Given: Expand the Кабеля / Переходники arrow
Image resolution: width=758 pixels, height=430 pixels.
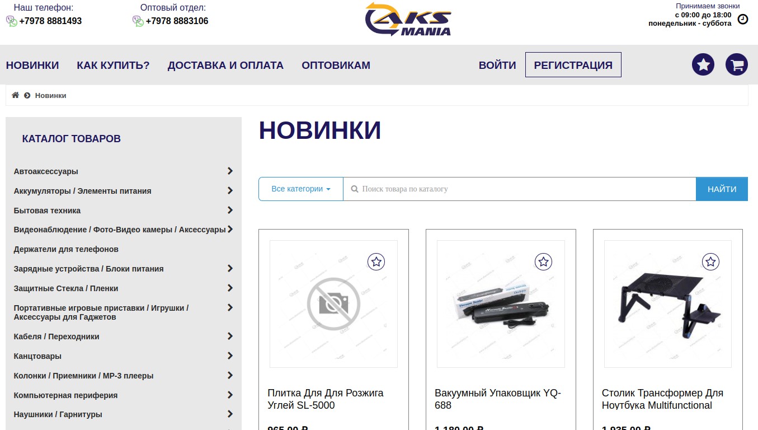Looking at the screenshot, I should (230, 336).
